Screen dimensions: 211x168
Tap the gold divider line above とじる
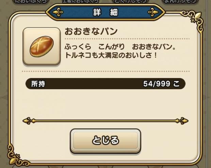tap(105, 121)
